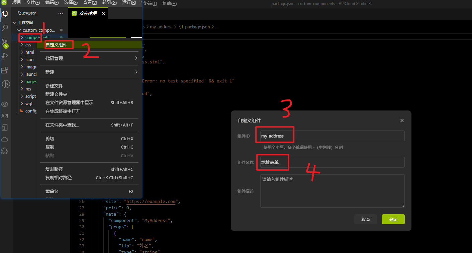
Task: Open the 项目 menu in menu bar
Action: (16, 3)
